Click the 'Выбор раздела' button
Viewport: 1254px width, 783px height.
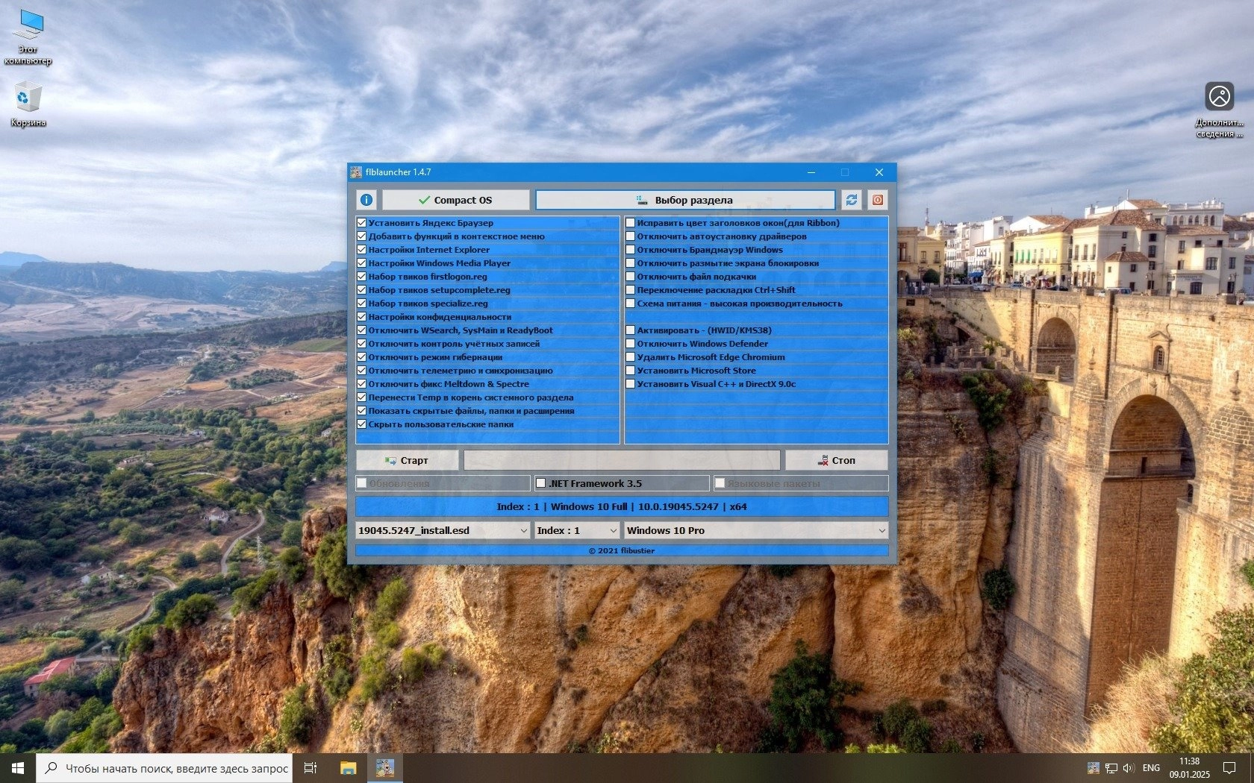(685, 200)
